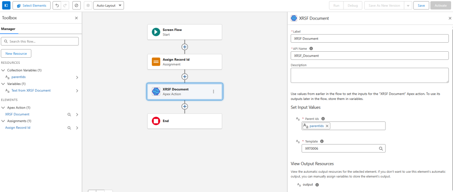Click the redo arrow icon
The width and height of the screenshot is (453, 192).
pyautogui.click(x=65, y=6)
